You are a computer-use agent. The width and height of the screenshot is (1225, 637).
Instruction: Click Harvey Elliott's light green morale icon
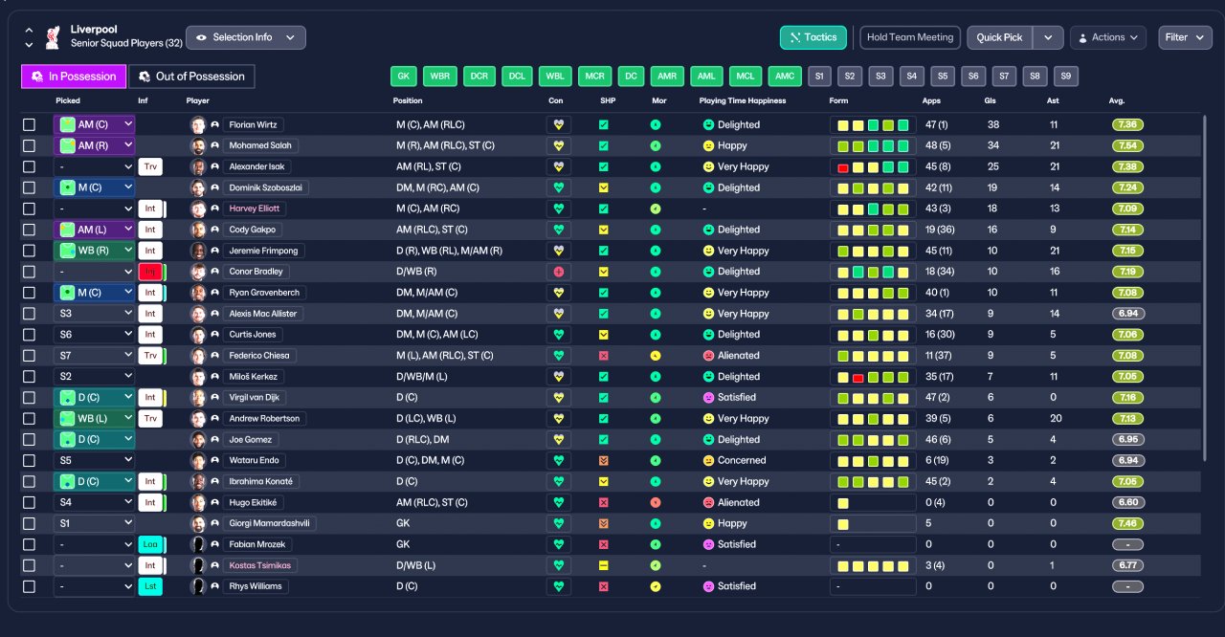(656, 209)
